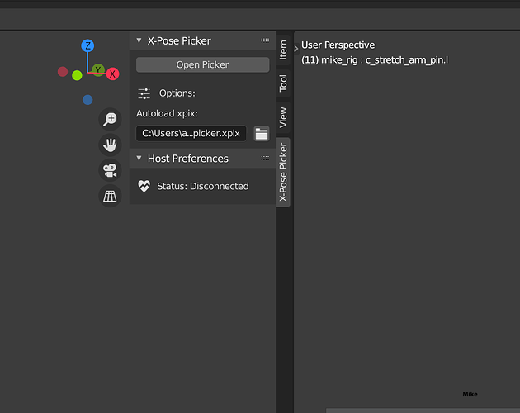Click the Options sliders icon
Screen dimensions: 520x413
(x=144, y=93)
